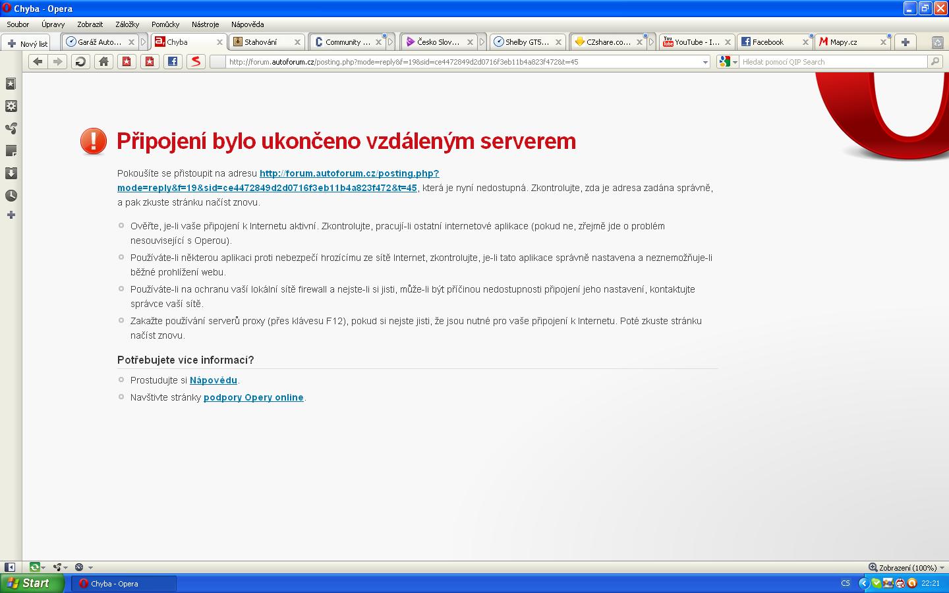This screenshot has width=949, height=593.
Task: Click the Opera Link sync icon
Action: [34, 567]
